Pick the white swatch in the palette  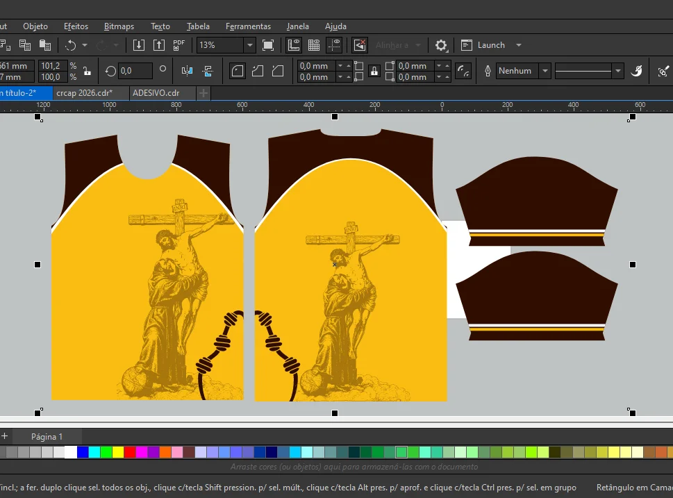point(71,452)
